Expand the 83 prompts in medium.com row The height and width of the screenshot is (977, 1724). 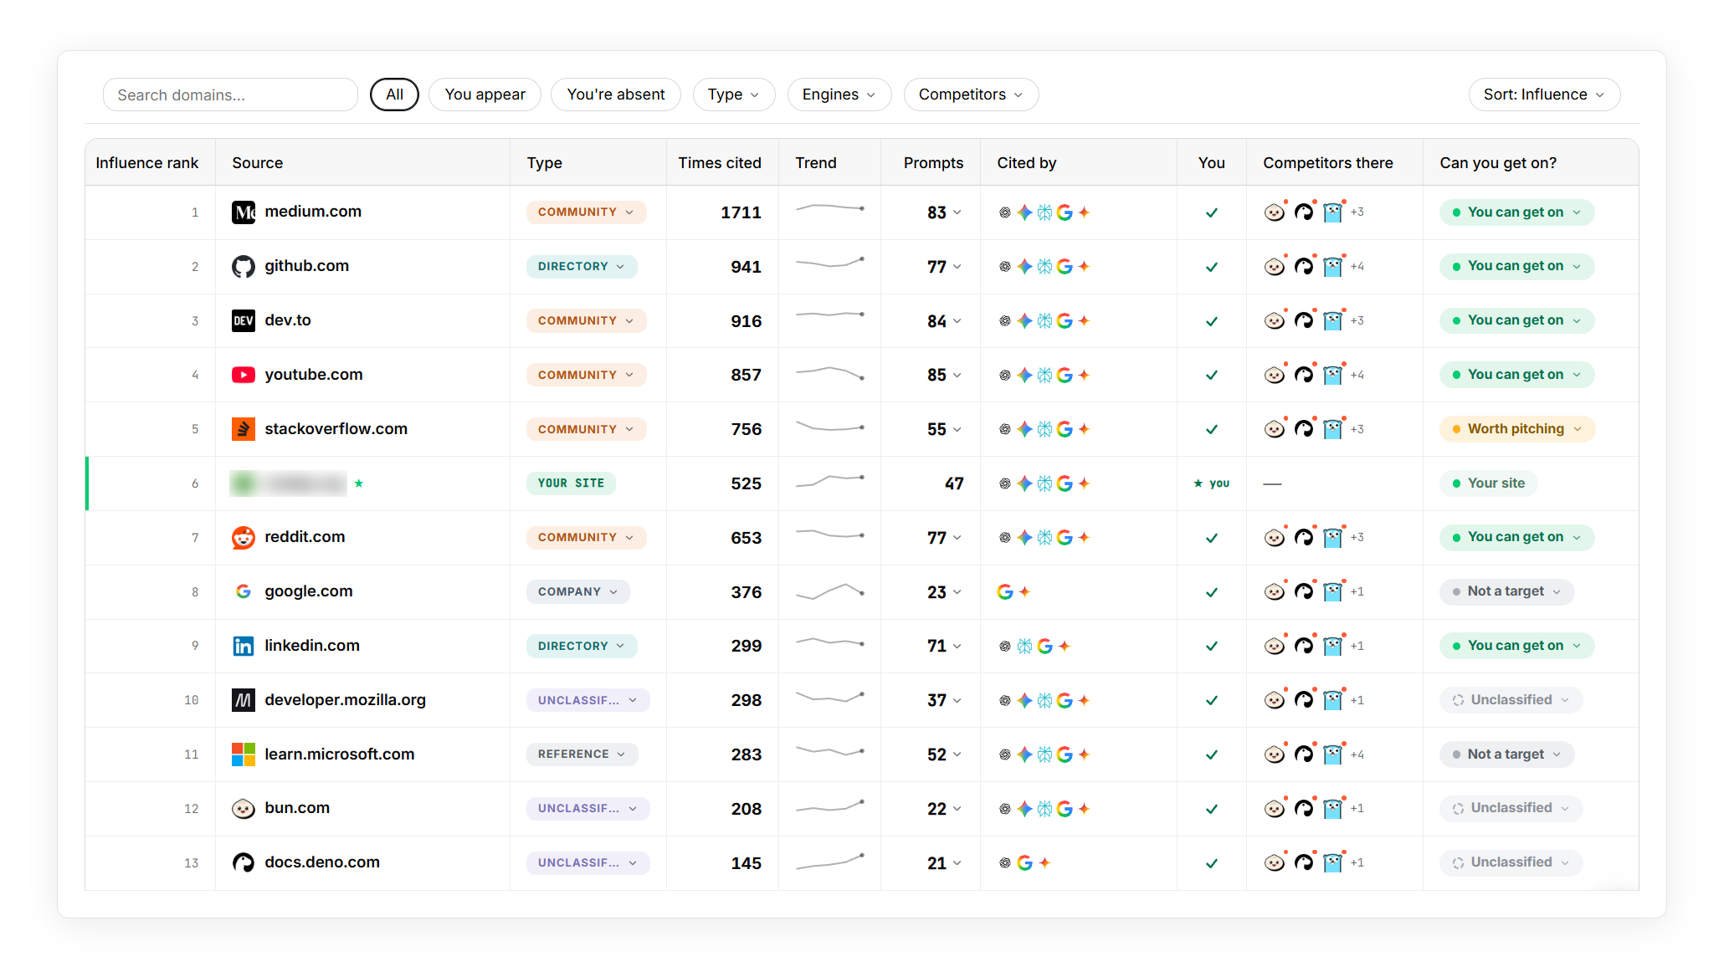coord(944,212)
